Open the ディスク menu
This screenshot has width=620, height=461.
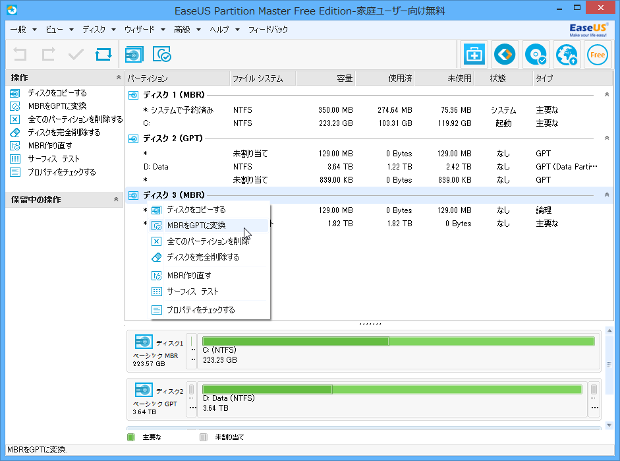click(x=99, y=30)
